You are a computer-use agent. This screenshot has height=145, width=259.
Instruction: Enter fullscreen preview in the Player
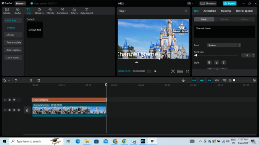187,71
